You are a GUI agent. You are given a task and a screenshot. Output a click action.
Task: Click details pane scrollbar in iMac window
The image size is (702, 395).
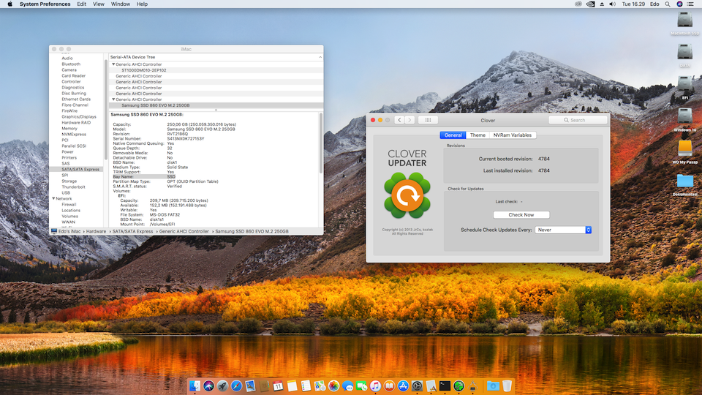coord(320,143)
